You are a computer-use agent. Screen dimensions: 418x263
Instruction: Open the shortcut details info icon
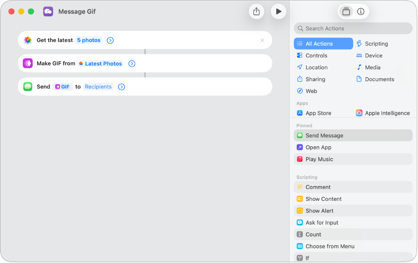[x=361, y=12]
